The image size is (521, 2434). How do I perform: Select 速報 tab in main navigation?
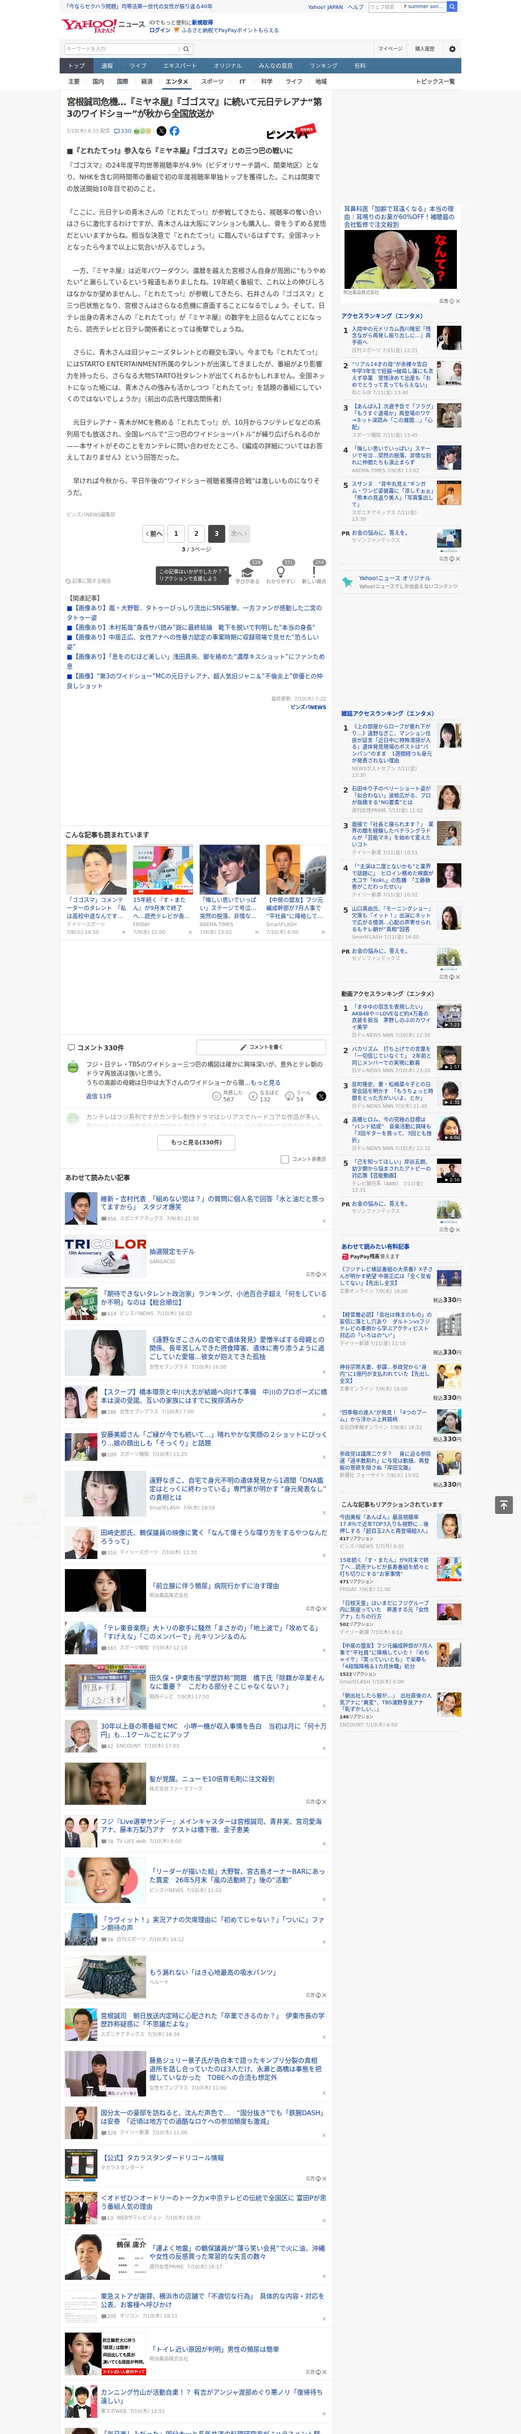[107, 66]
